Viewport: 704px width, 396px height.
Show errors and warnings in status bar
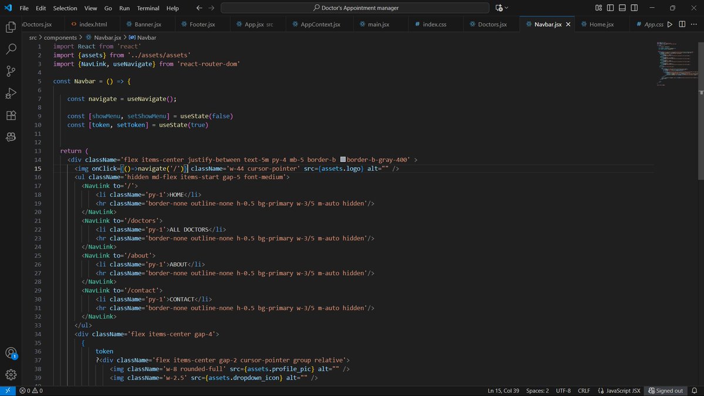point(31,391)
